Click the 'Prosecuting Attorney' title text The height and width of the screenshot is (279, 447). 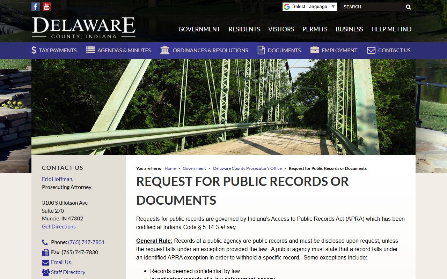tap(67, 187)
